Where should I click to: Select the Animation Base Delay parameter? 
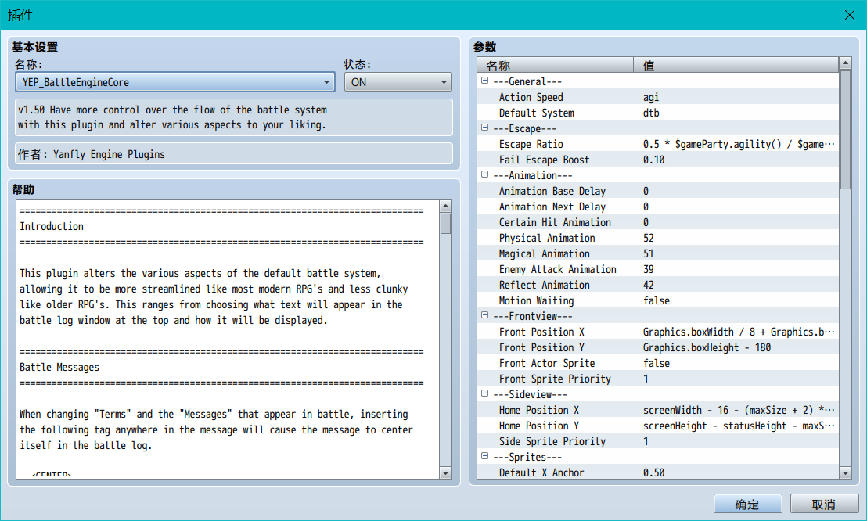pos(658,191)
